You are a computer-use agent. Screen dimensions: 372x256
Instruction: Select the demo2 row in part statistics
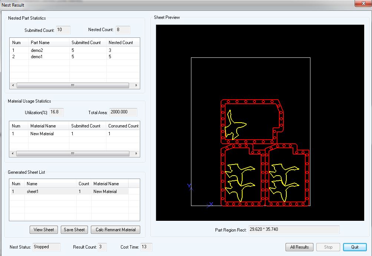37,50
